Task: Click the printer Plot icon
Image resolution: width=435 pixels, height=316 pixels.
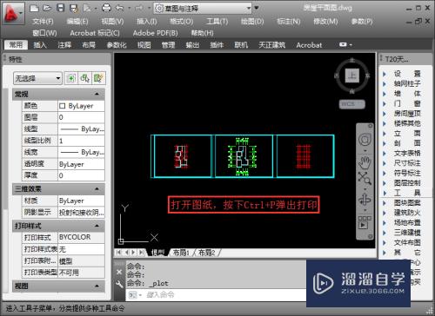Action: coord(106,8)
